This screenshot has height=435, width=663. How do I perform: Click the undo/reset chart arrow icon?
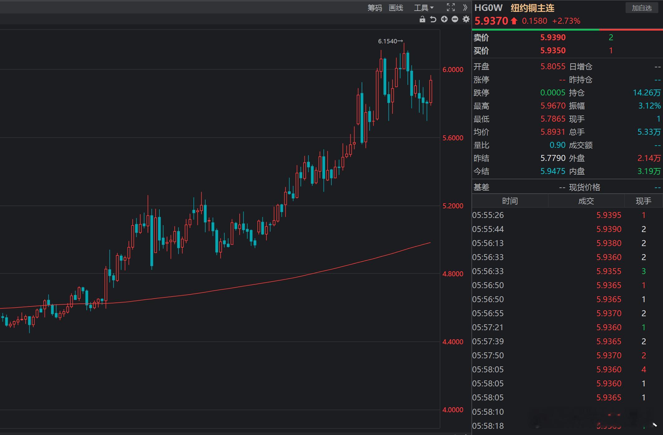click(433, 19)
